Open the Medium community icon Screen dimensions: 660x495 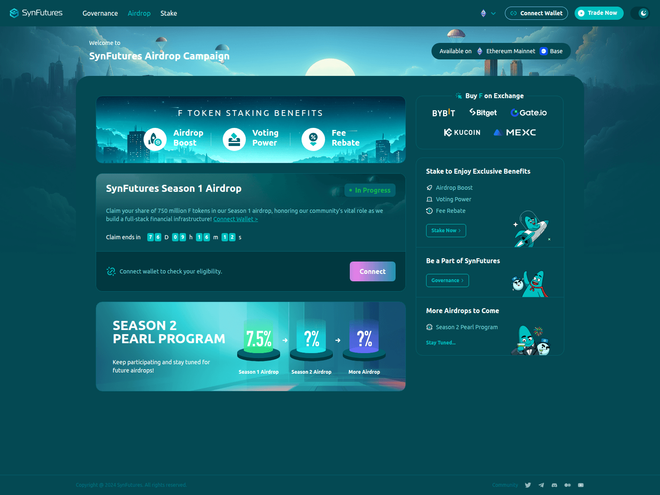pos(568,485)
